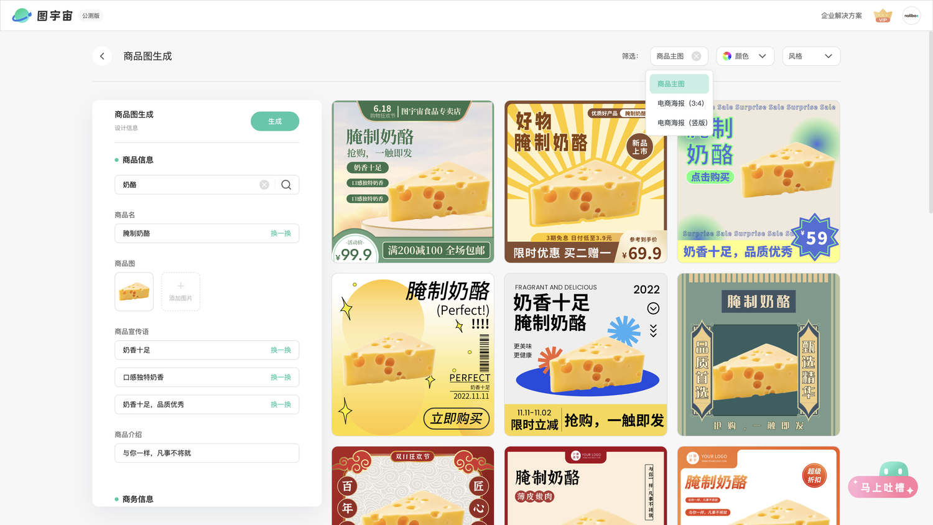The height and width of the screenshot is (525, 933).
Task: Open the 颜色 dropdown
Action: 745,56
